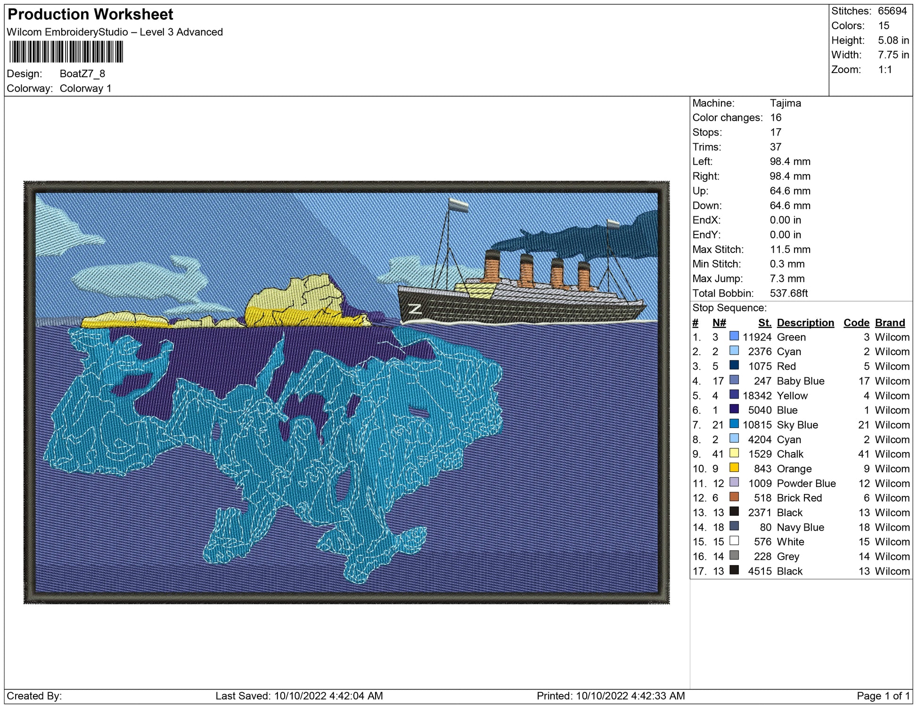This screenshot has width=917, height=705.
Task: Click the Orange thread swatch
Action: tap(734, 468)
